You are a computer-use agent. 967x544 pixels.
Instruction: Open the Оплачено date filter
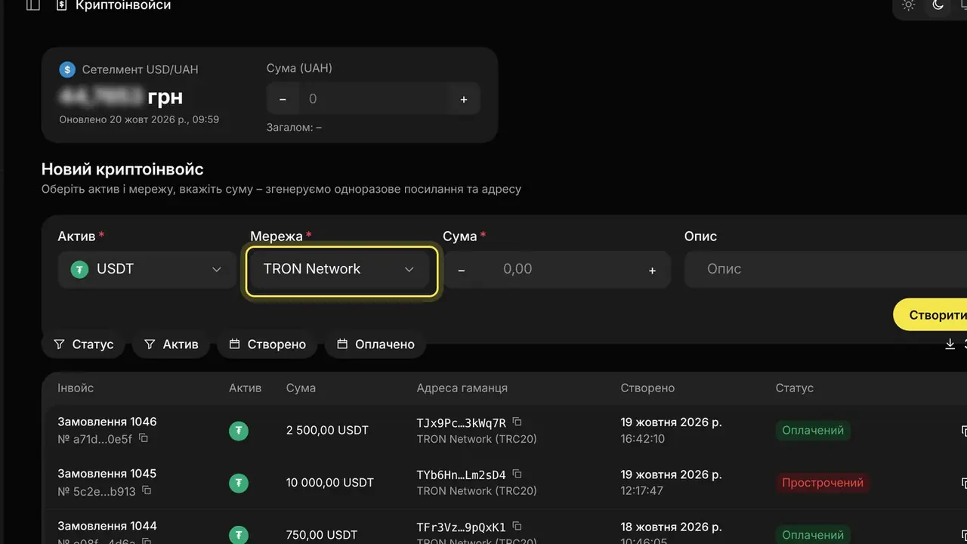click(375, 345)
